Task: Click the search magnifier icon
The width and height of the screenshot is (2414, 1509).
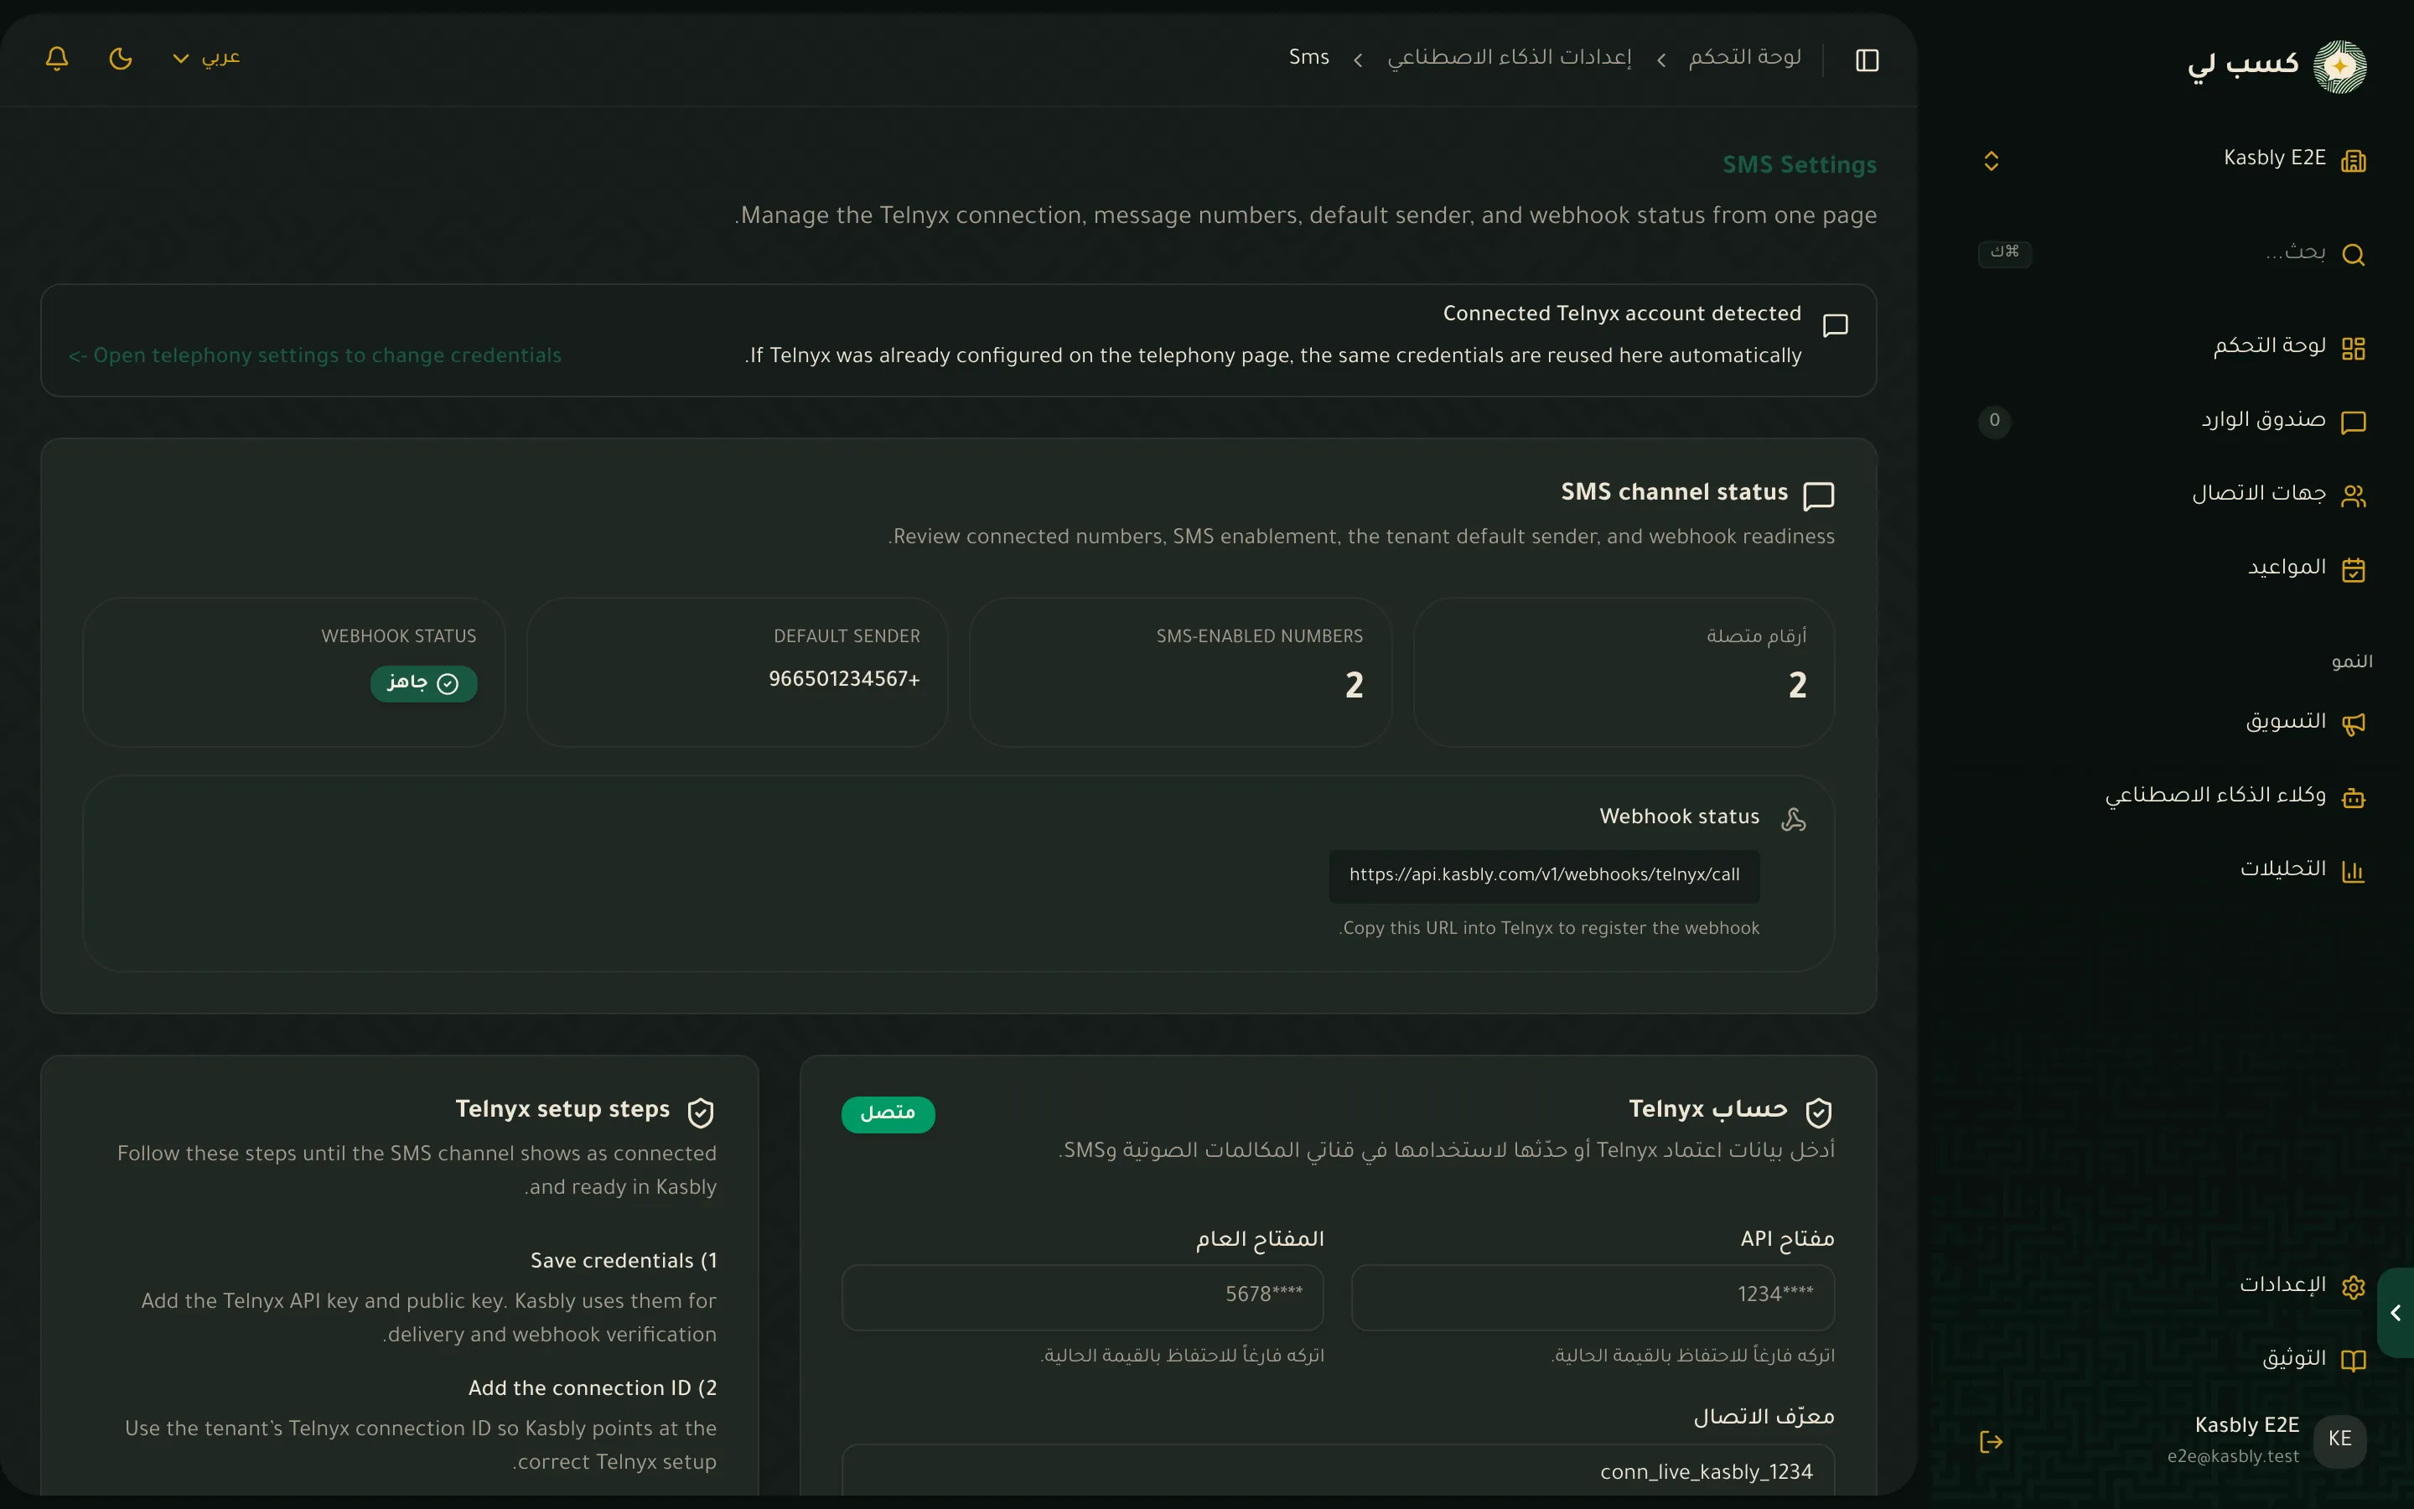Action: click(2353, 255)
